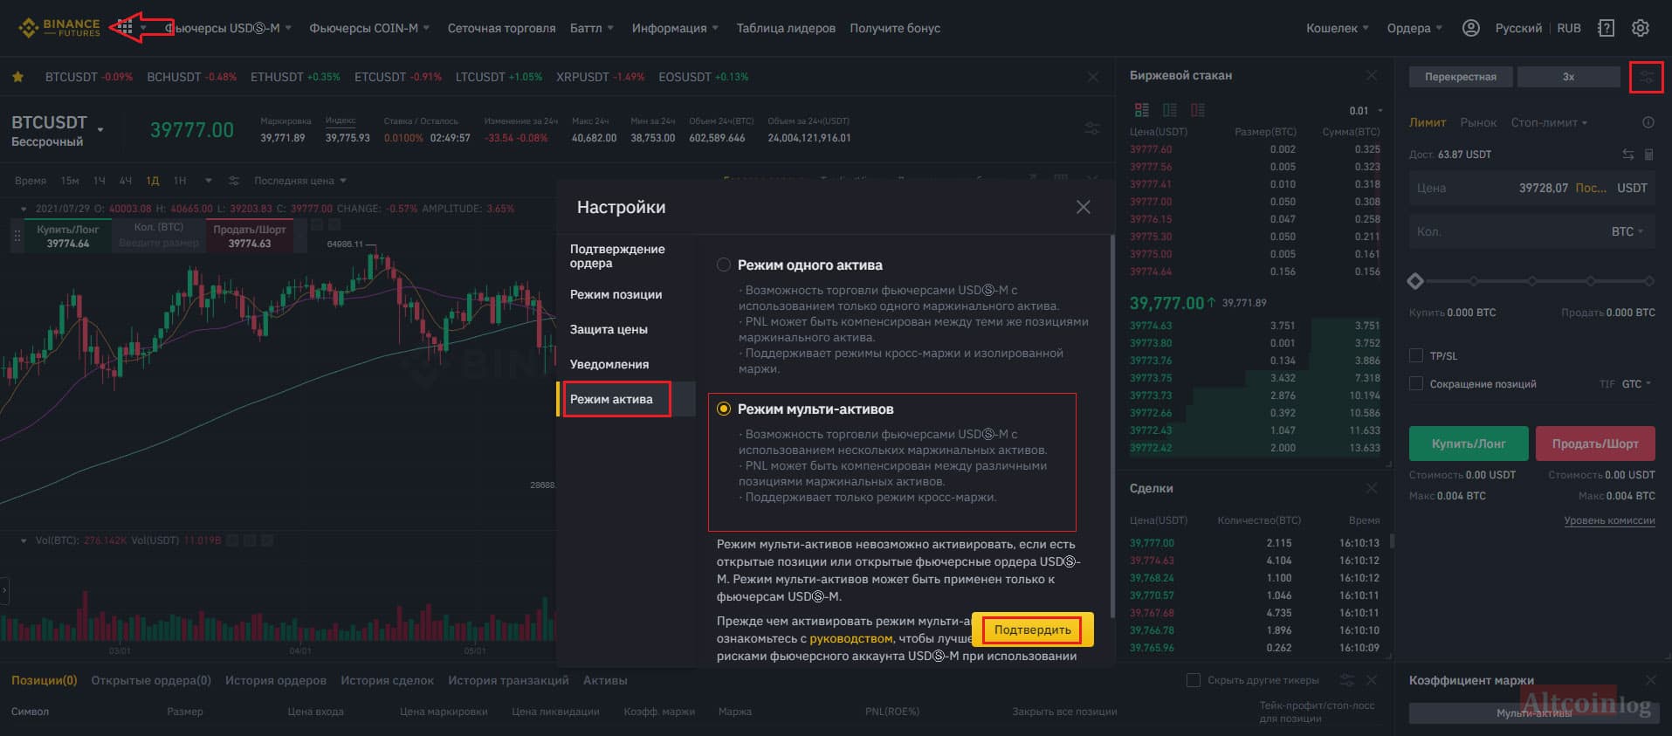Switch to the Рынок order tab
1672x736 pixels.
coord(1478,123)
